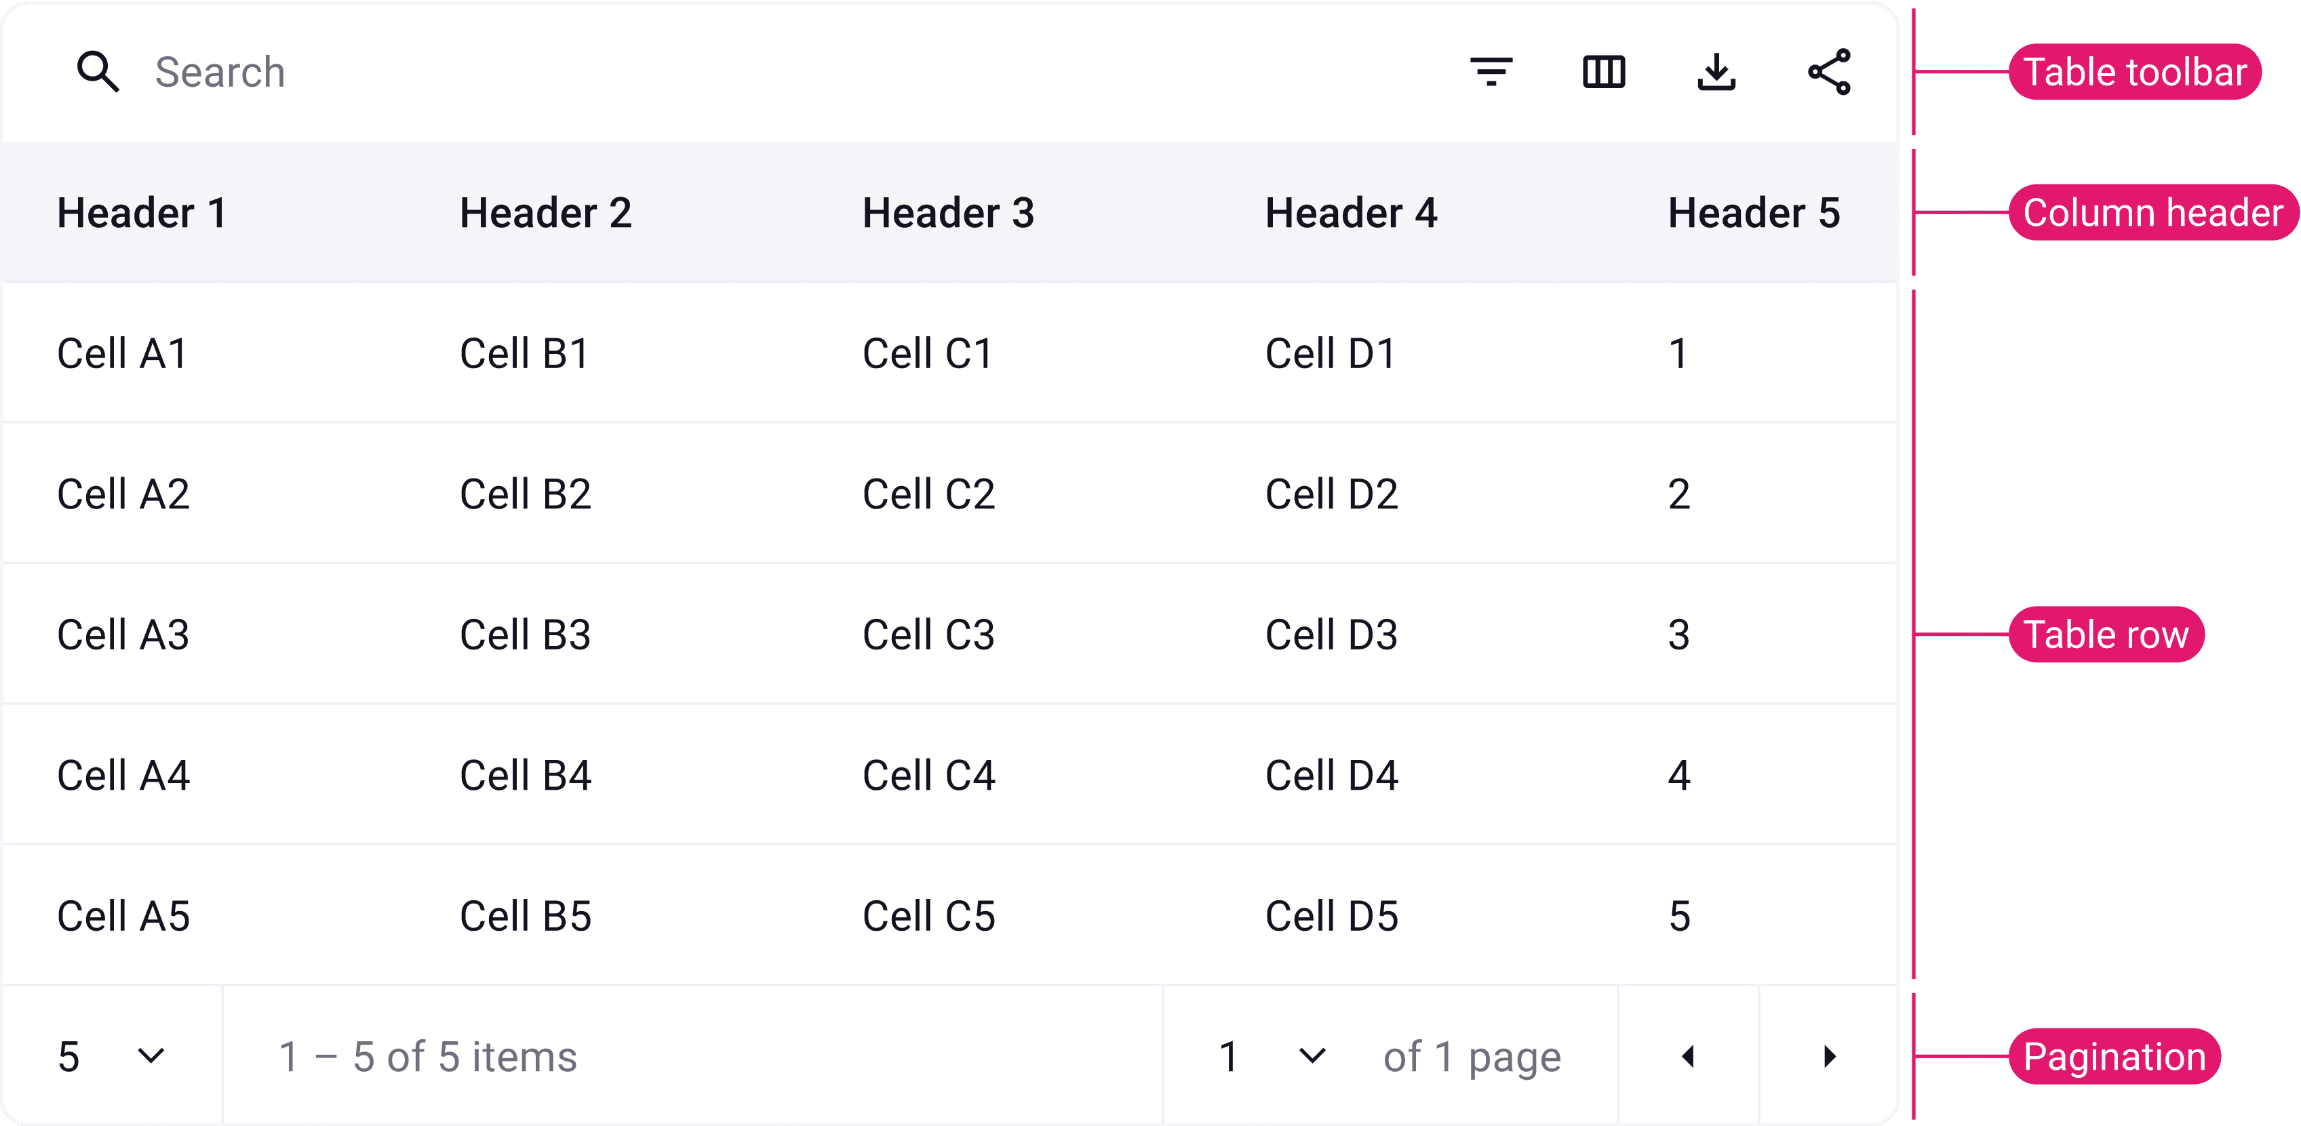Click on Cell B2

coord(525,494)
